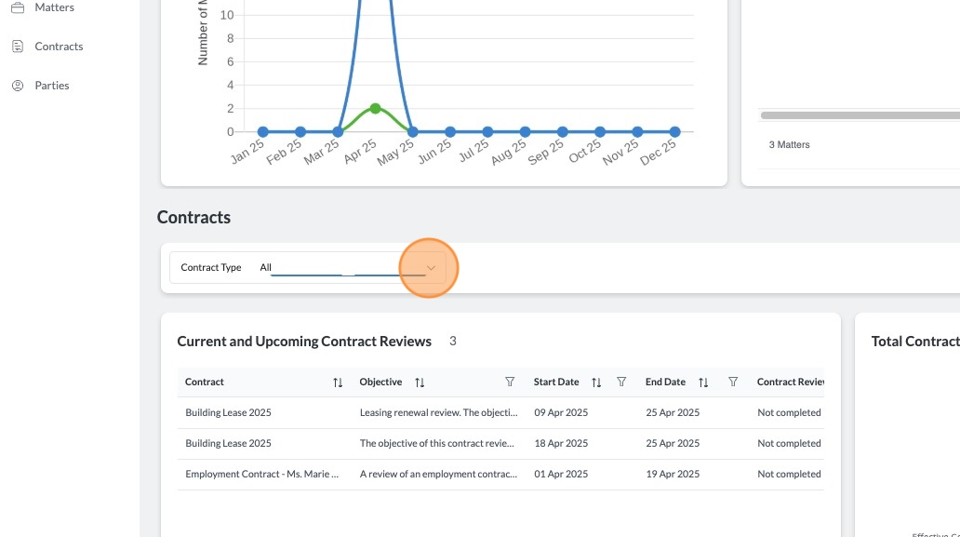Open Contract Type field showing All

point(307,268)
